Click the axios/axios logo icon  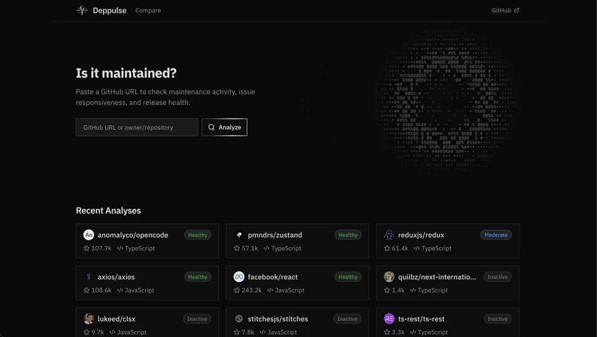pos(88,277)
